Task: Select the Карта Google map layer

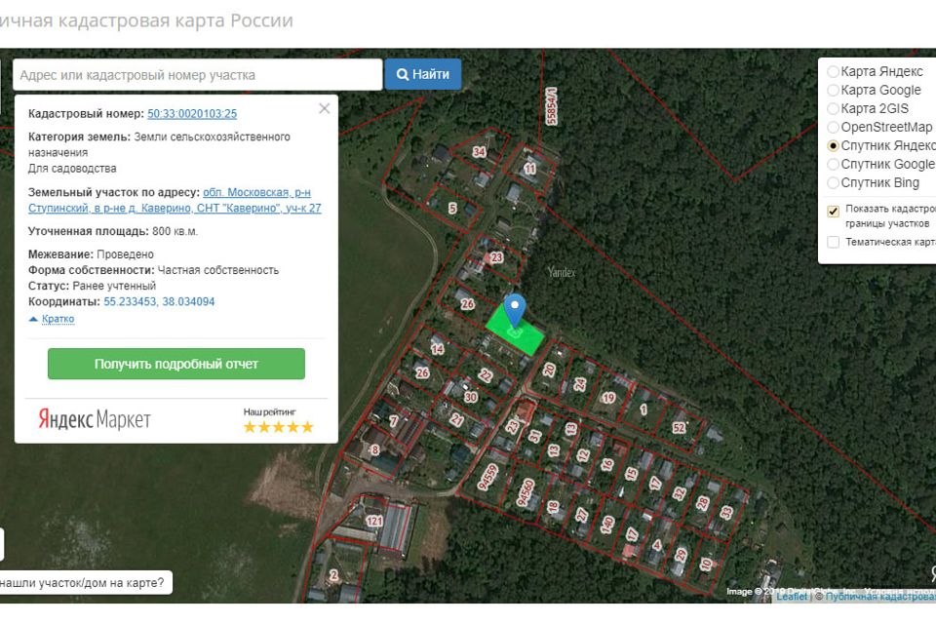Action: pos(833,91)
